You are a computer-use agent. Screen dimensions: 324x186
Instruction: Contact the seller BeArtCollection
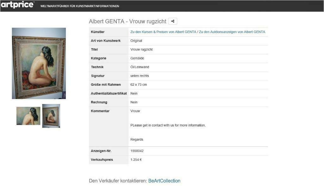tap(164, 181)
